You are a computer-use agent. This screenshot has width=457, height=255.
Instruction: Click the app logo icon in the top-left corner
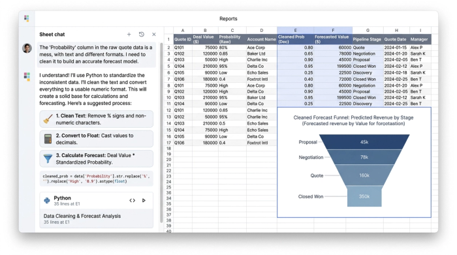[27, 18]
